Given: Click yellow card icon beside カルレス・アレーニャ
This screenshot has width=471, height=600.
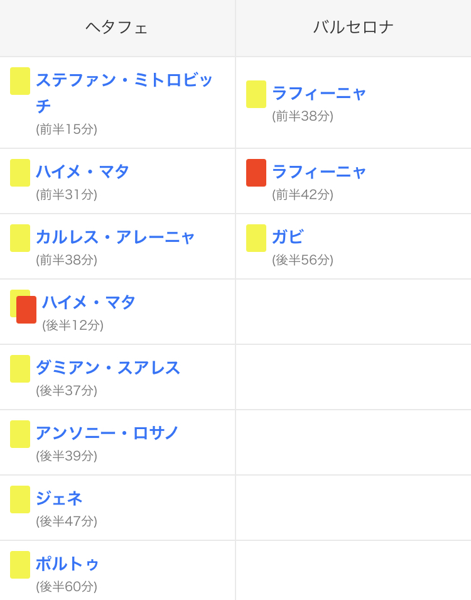Looking at the screenshot, I should (20, 238).
